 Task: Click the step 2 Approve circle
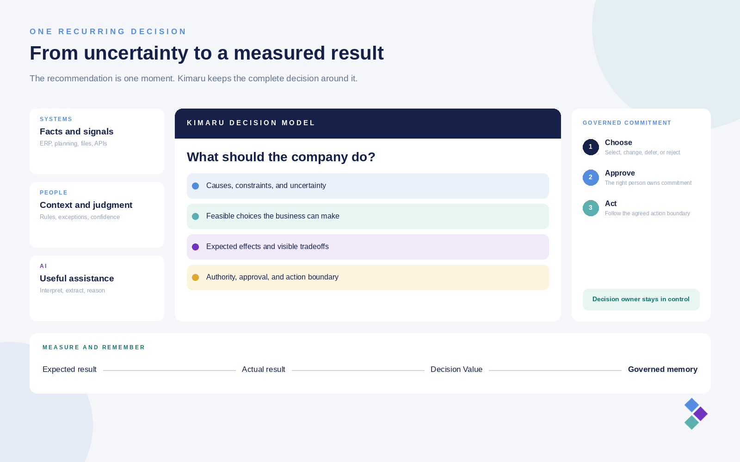pos(591,177)
